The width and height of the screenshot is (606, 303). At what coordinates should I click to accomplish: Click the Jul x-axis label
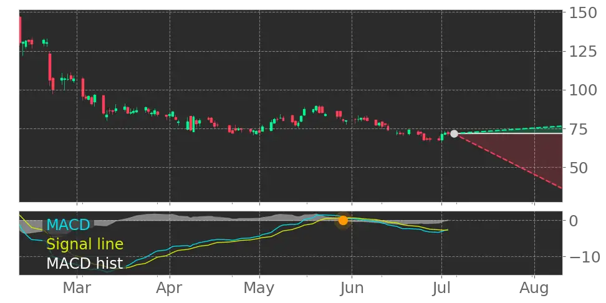[441, 289]
